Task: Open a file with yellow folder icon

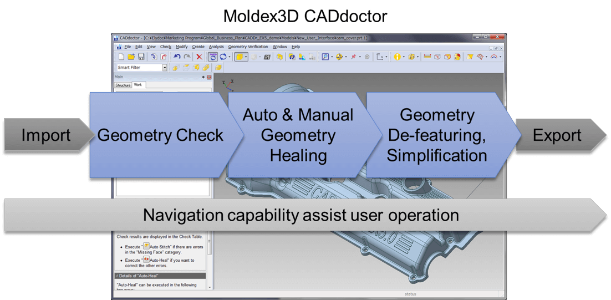Action: 131,57
